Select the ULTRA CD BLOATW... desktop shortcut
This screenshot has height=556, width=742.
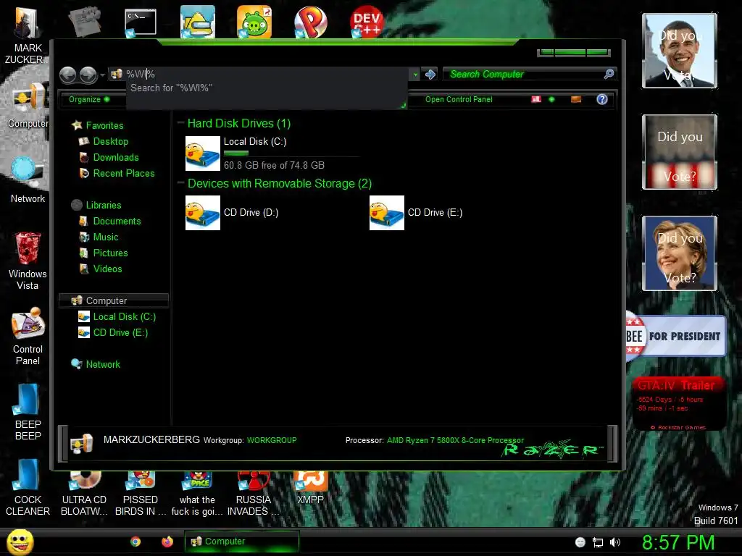[84, 494]
